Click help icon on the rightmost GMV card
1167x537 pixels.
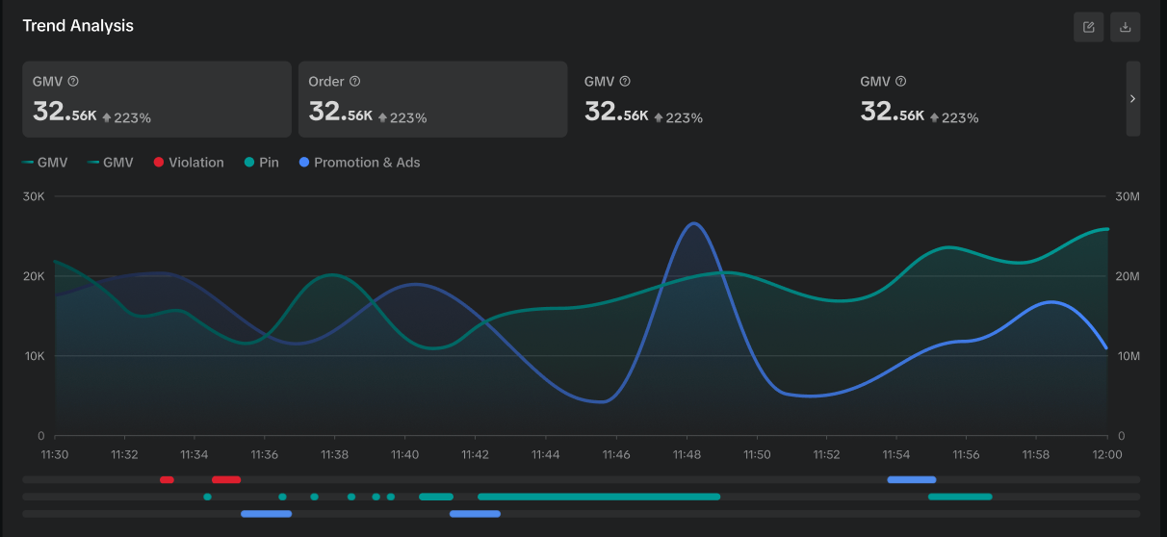(x=900, y=82)
